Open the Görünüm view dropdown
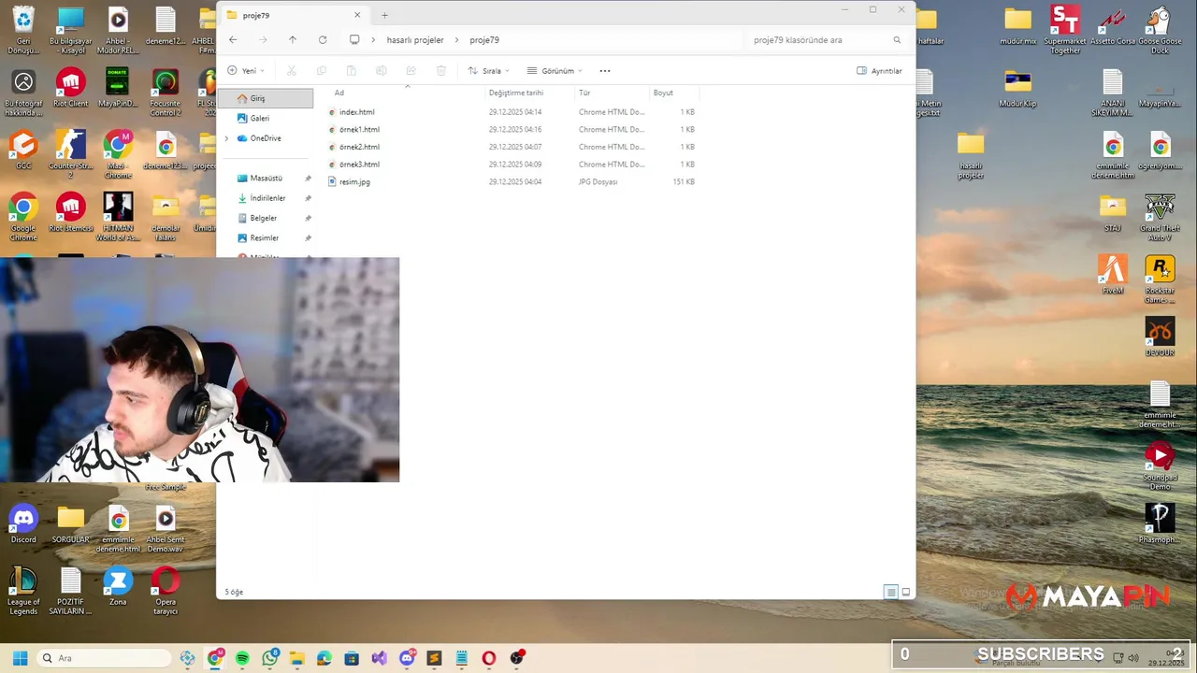The image size is (1197, 673). click(x=555, y=71)
